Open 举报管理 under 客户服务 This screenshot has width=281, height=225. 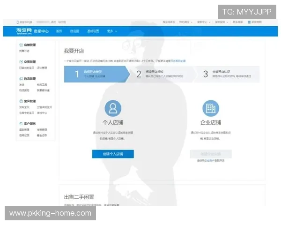[42, 130]
